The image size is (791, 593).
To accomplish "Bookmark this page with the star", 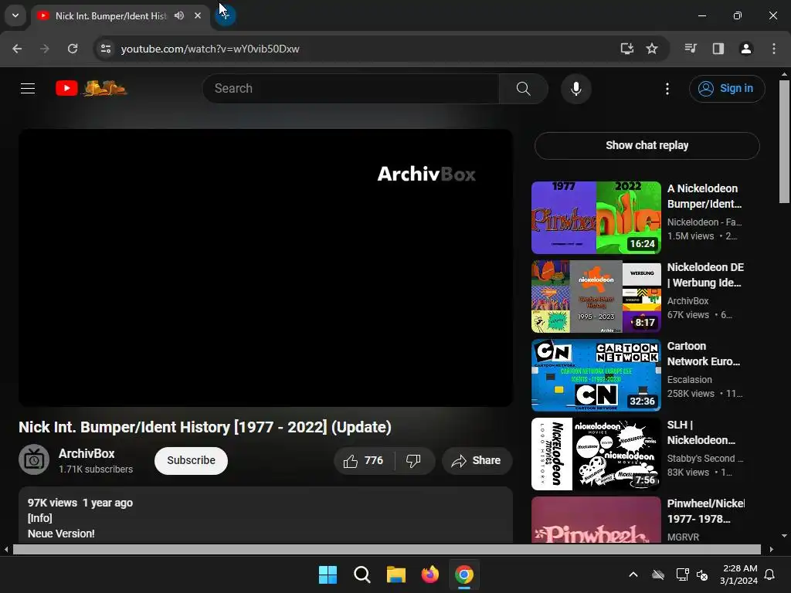I will tap(652, 49).
